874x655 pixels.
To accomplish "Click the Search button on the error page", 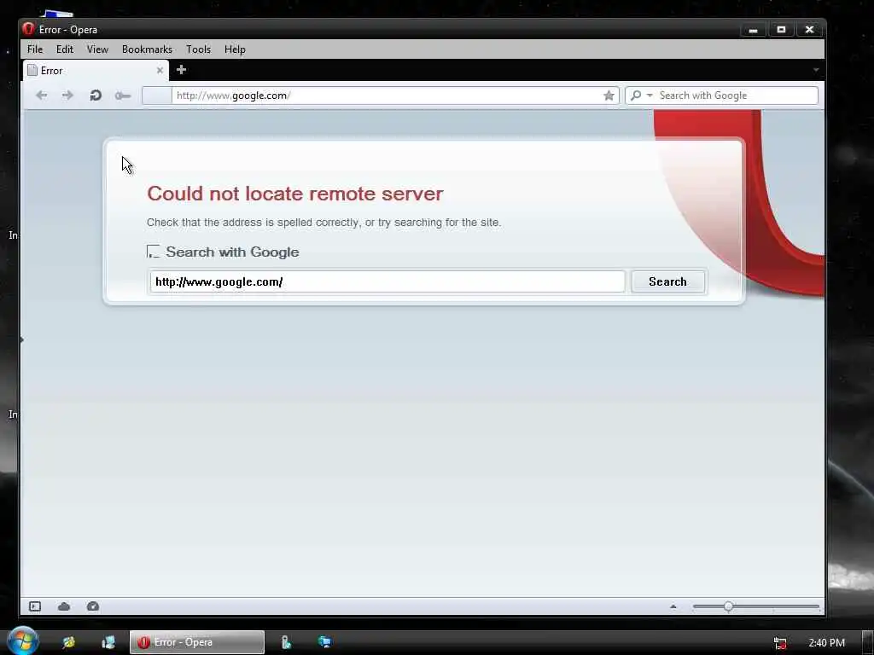I will pos(667,281).
